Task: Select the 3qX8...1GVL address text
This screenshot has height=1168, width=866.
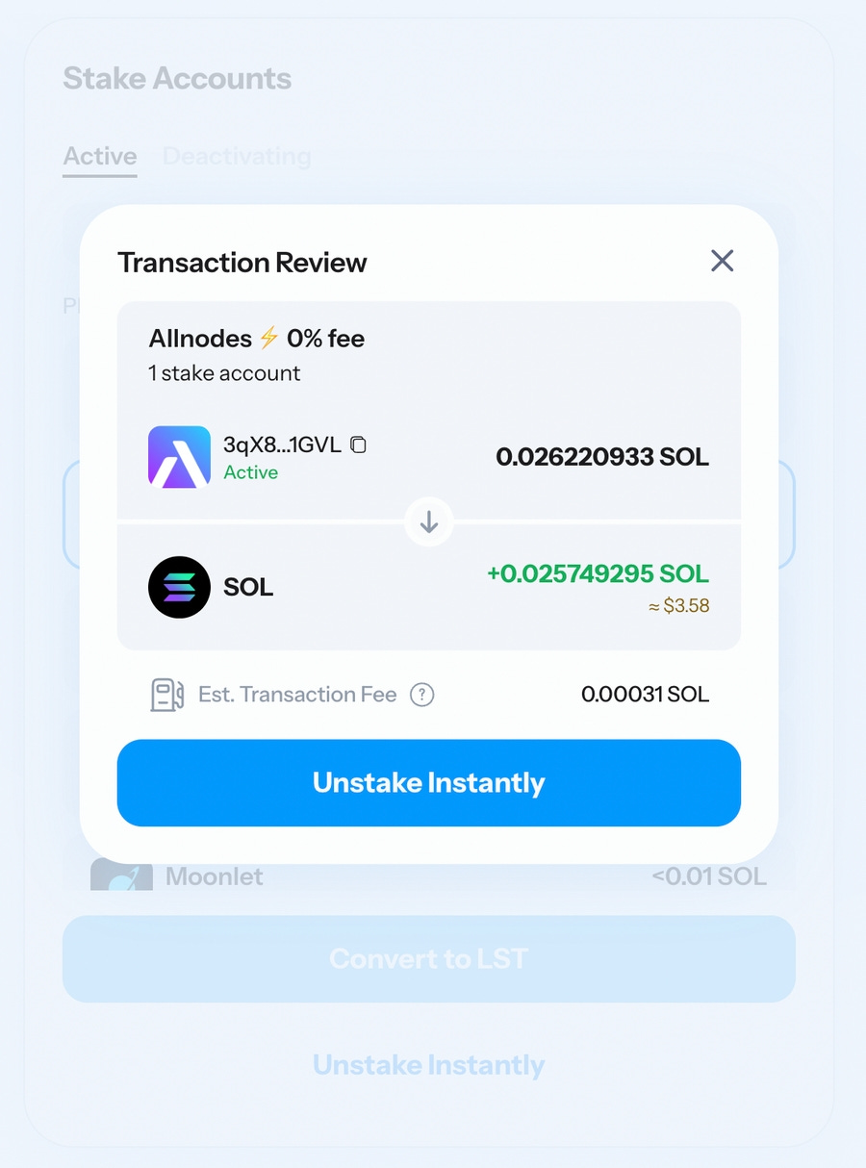Action: (283, 444)
